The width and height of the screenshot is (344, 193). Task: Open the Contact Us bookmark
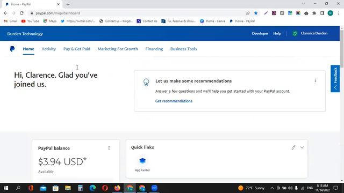(x=147, y=21)
